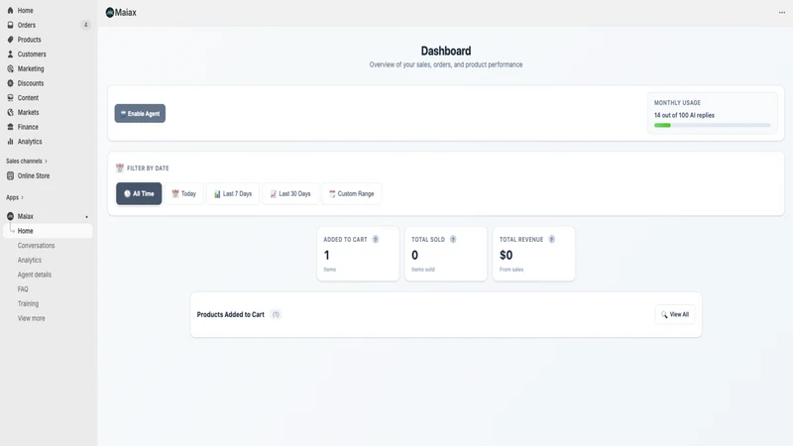
Task: Click the pin dot next to Maiax
Action: [x=86, y=217]
